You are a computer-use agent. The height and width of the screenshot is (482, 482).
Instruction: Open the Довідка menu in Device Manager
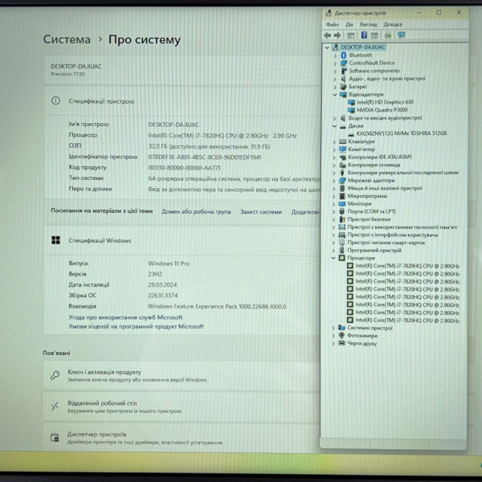click(x=393, y=24)
